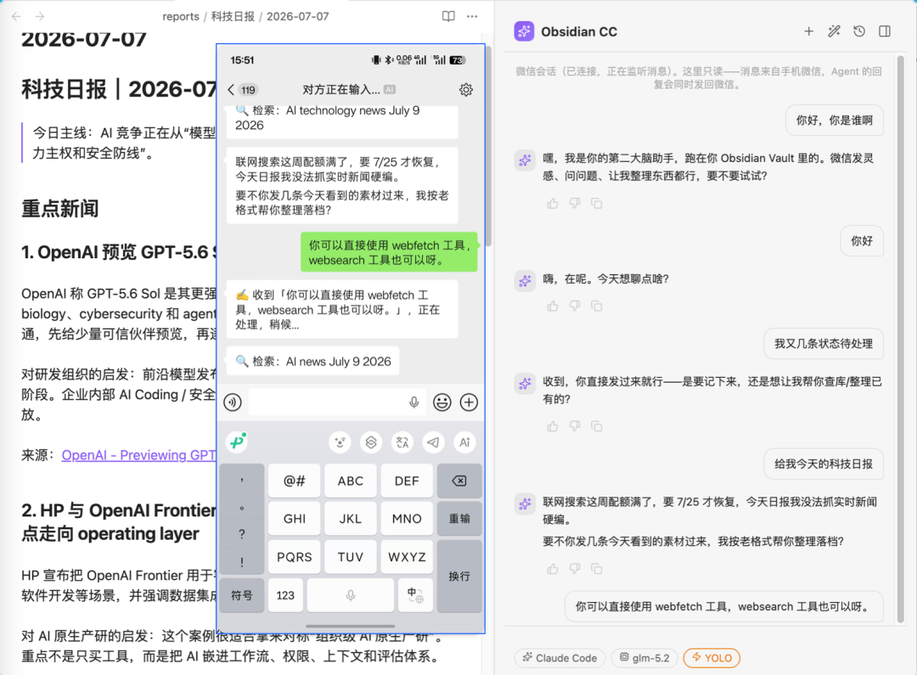Viewport: 917px width, 675px height.
Task: Click the '2026-07-07' breadcrumb
Action: (x=298, y=16)
